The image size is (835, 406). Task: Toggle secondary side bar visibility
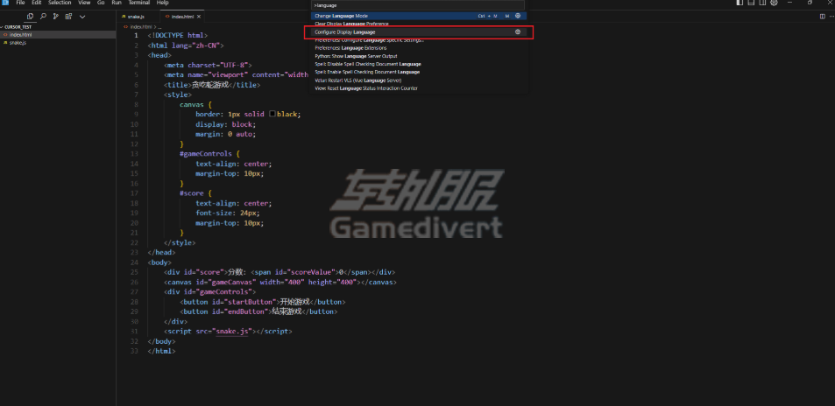[x=761, y=3]
